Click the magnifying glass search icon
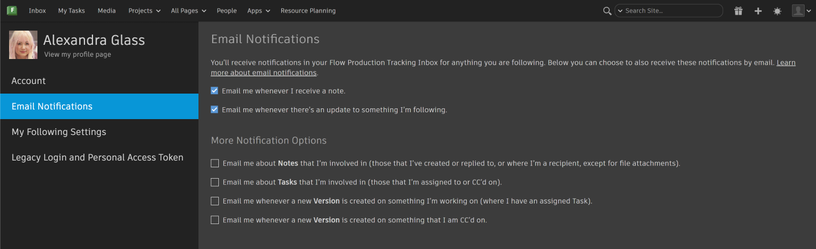This screenshot has height=249, width=816. coord(607,11)
